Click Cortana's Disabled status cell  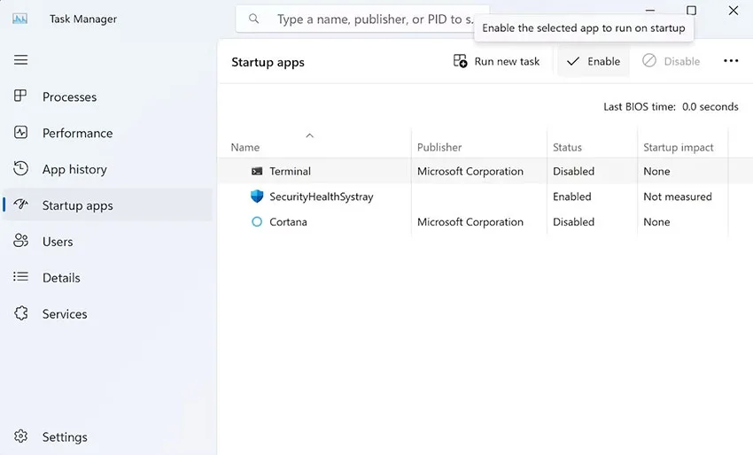[x=573, y=221]
